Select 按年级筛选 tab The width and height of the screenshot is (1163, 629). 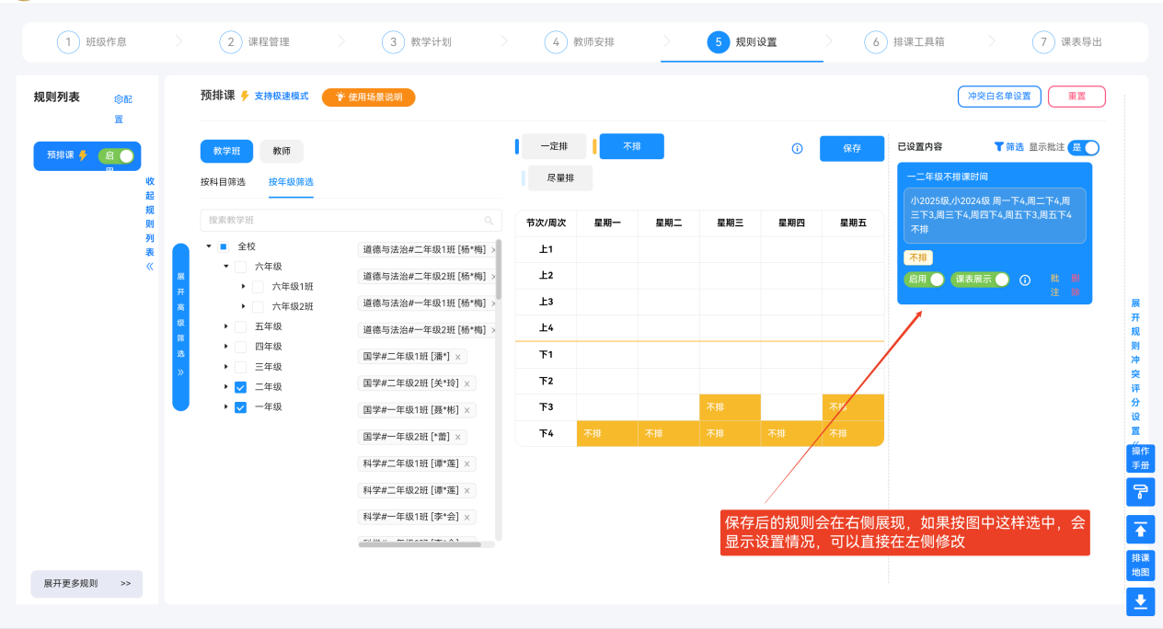pos(291,182)
